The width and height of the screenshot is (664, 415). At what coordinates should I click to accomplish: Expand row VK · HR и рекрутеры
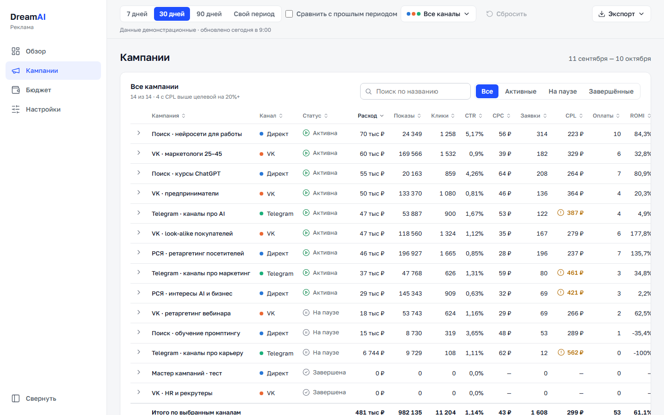point(138,392)
